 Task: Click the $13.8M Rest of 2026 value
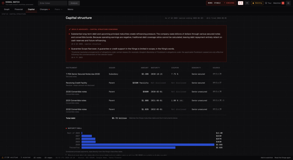click(x=219, y=133)
